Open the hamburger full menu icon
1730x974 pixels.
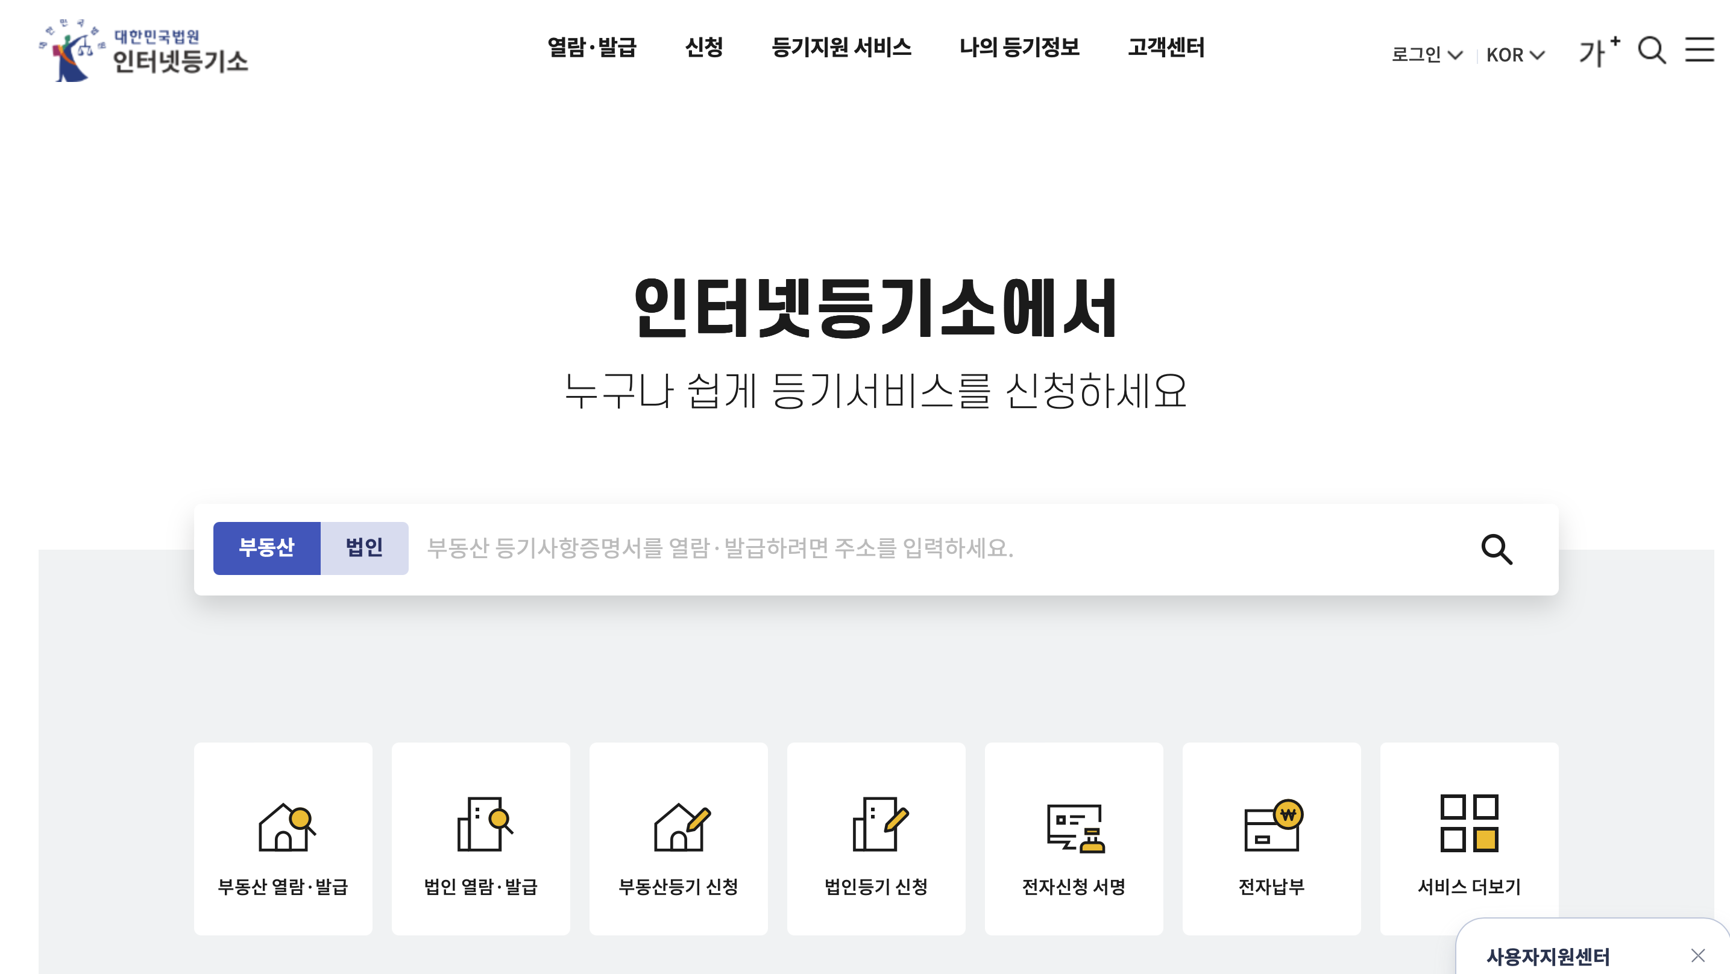tap(1699, 49)
